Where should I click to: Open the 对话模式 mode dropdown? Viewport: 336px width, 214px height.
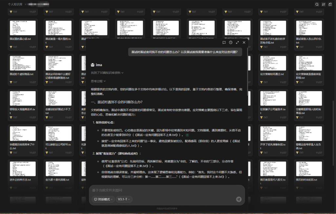[x=103, y=199]
